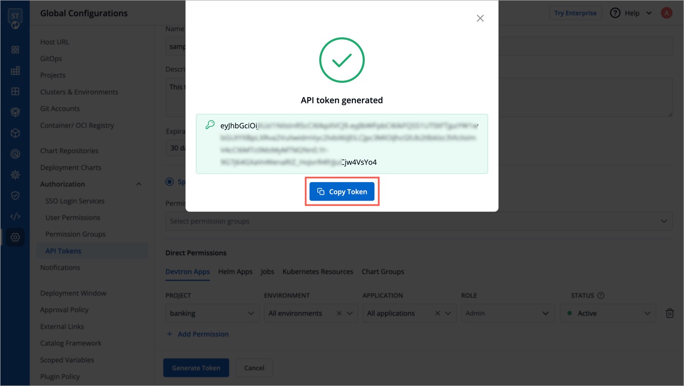684x386 pixels.
Task: Open the STATUS dropdown showing Active
Action: pos(608,313)
